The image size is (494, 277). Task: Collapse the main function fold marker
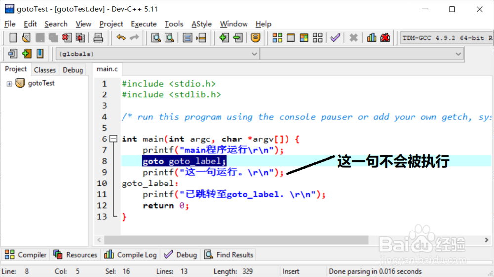(113, 139)
